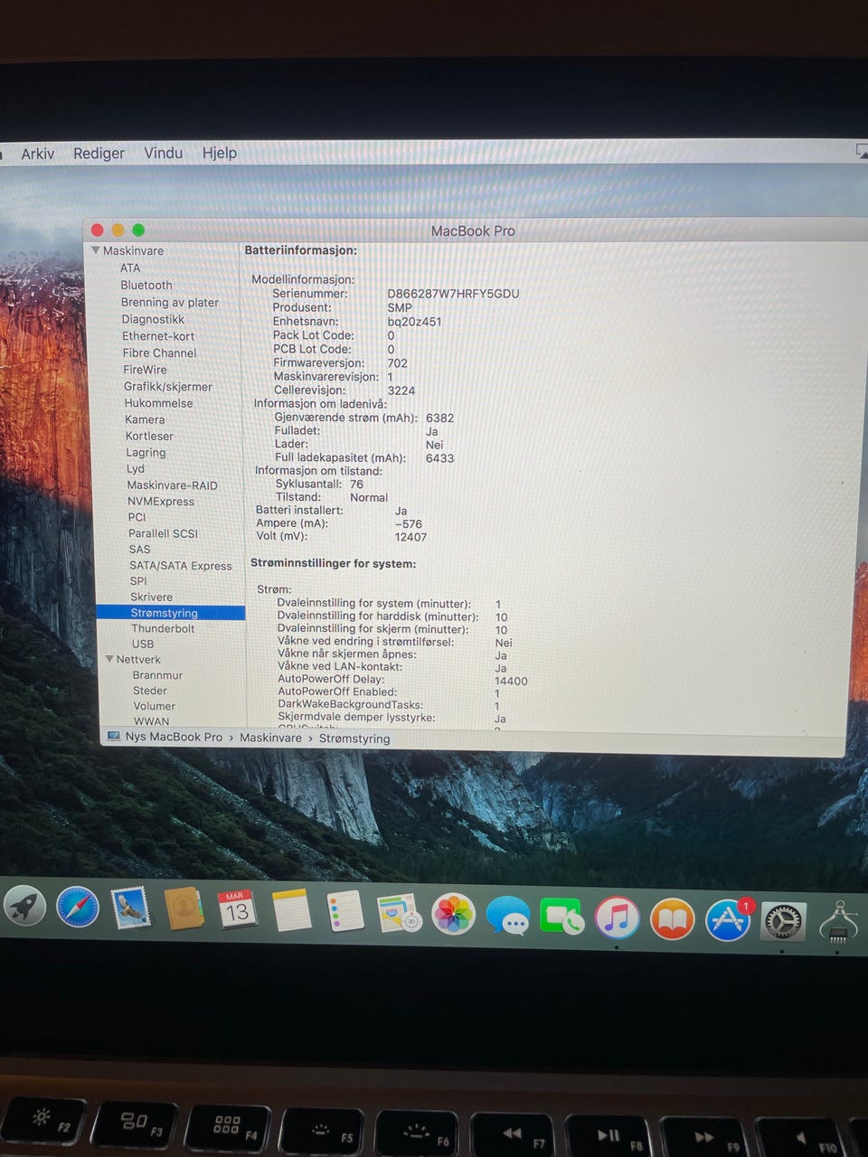Select PCI in the sidebar
The height and width of the screenshot is (1157, 868).
tap(137, 517)
